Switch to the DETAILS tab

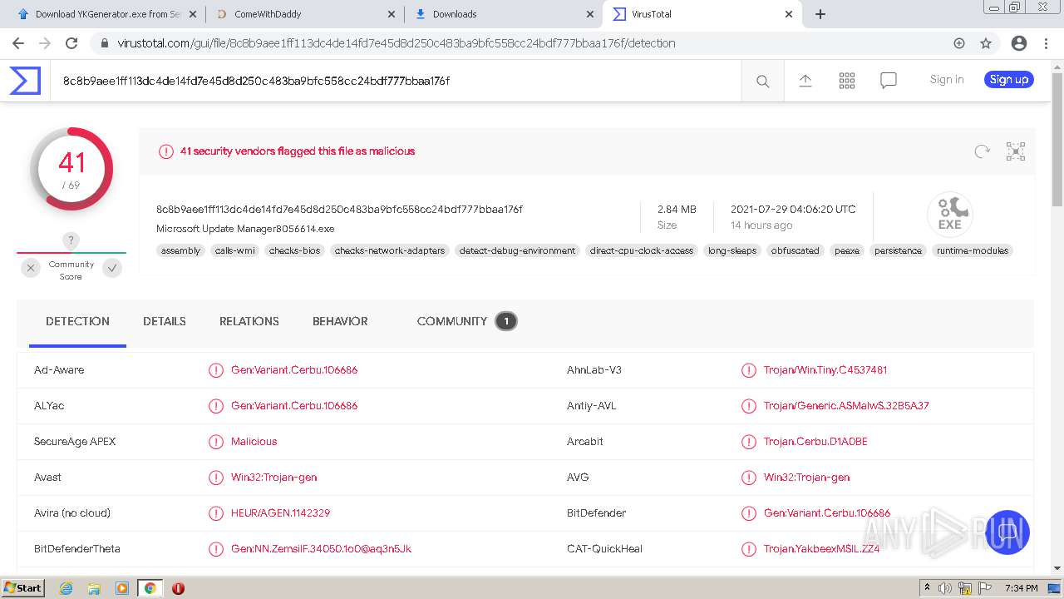tap(165, 321)
